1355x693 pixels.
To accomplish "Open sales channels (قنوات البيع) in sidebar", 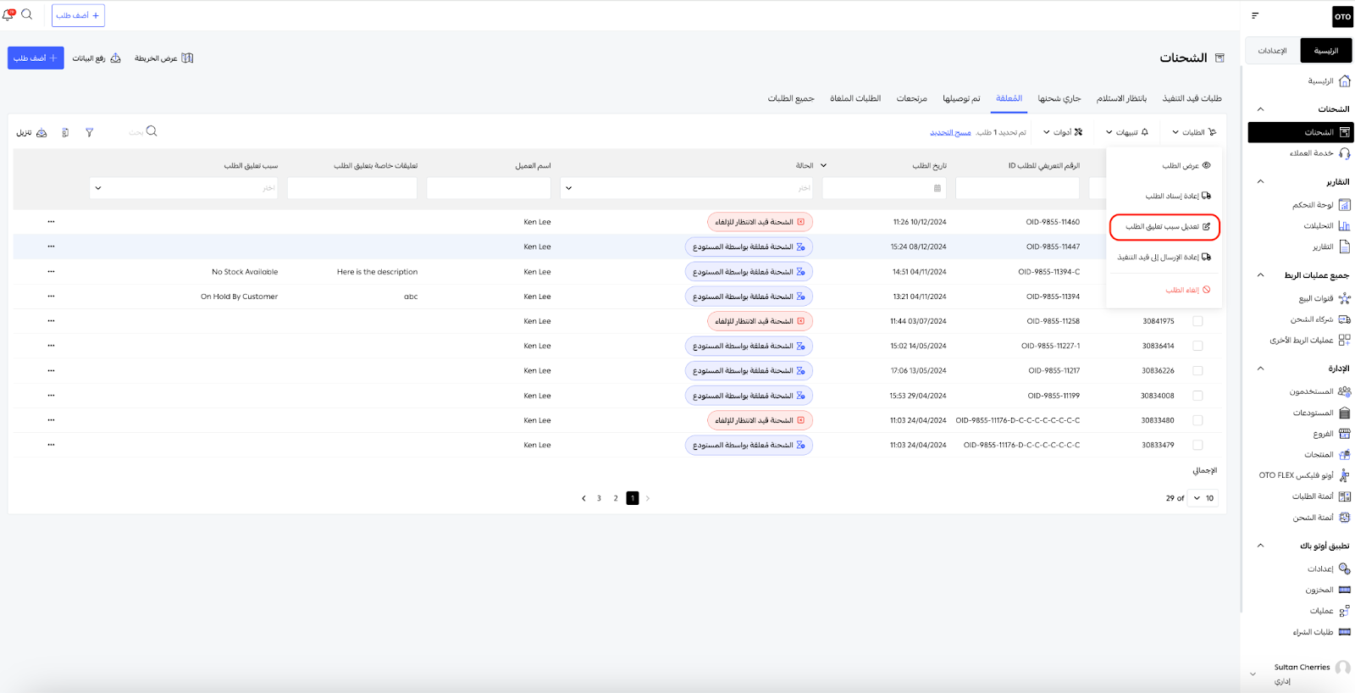I will pos(1325,298).
